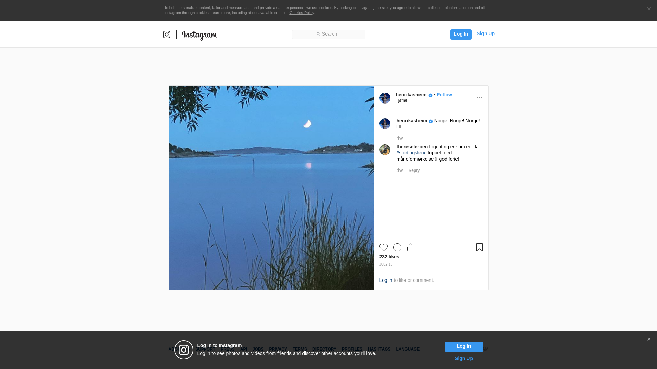This screenshot has height=369, width=657.
Task: Open the #stortingsferie hashtag
Action: (411, 153)
